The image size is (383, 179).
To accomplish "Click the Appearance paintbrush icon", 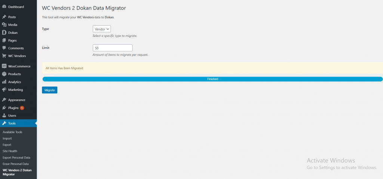I will pyautogui.click(x=4, y=100).
